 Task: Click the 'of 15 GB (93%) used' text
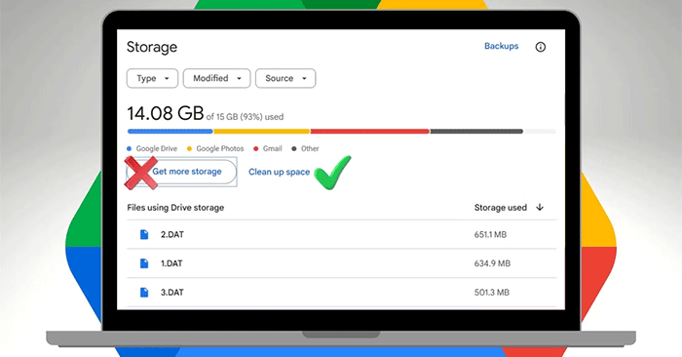245,117
